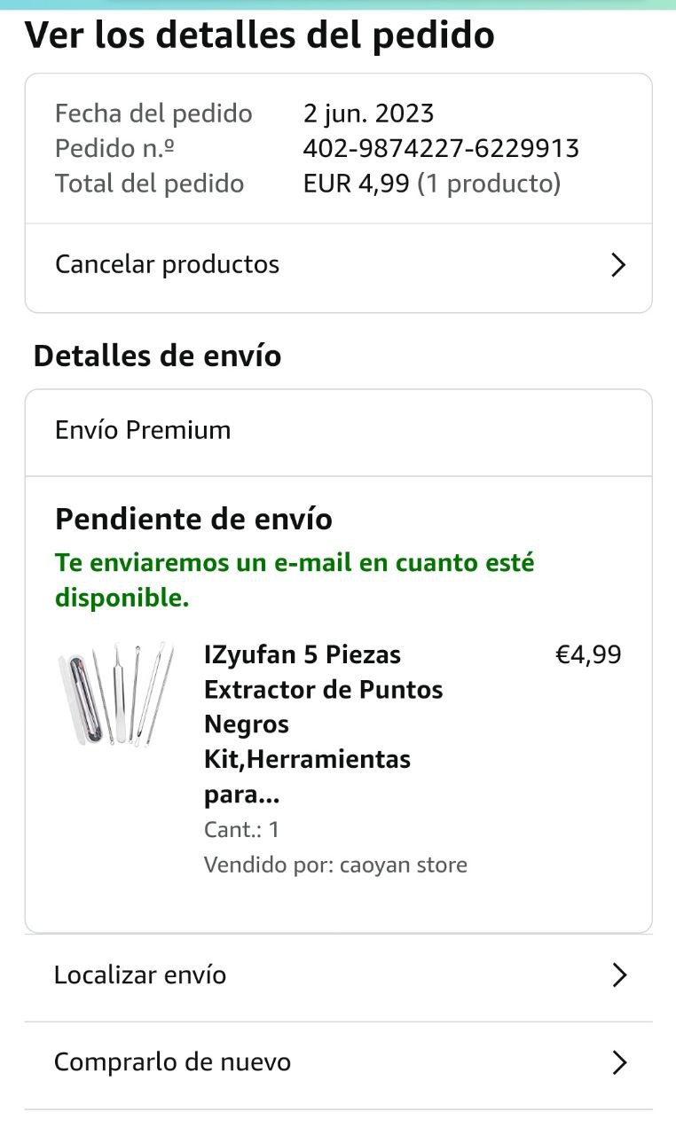Select Comprarlo de nuevo
The image size is (676, 1135).
tap(173, 1062)
